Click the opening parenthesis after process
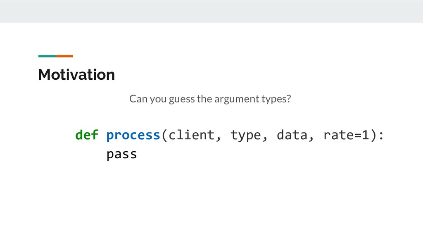 [x=164, y=135]
